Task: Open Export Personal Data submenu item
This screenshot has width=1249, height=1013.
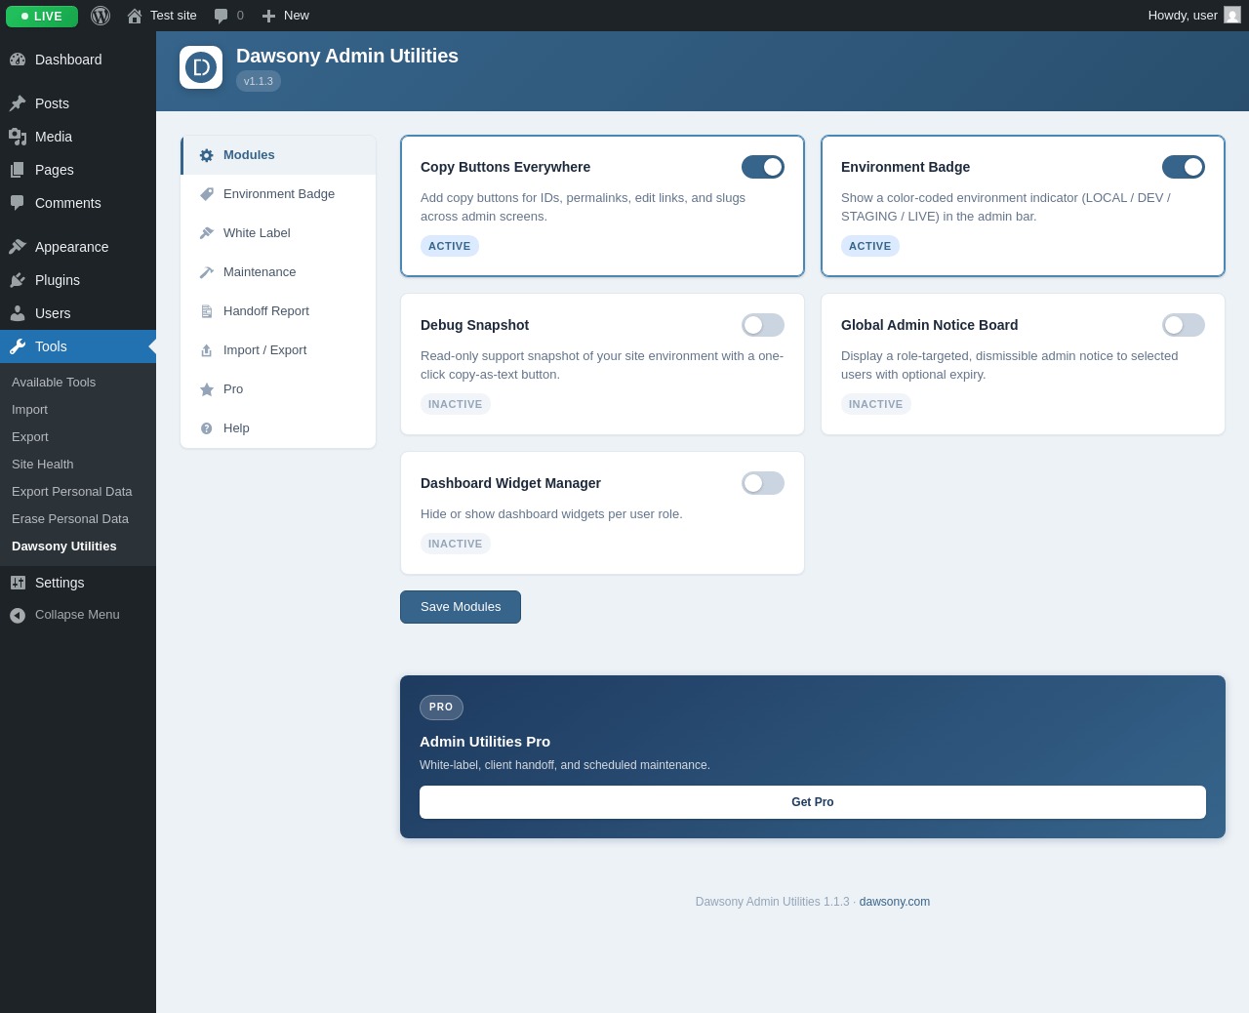Action: 72,492
